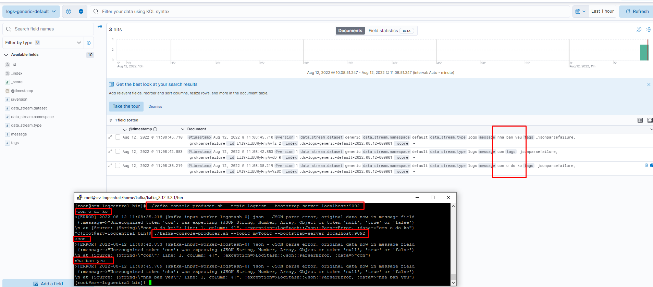Open chart options gear icon
The height and width of the screenshot is (287, 653).
(649, 29)
